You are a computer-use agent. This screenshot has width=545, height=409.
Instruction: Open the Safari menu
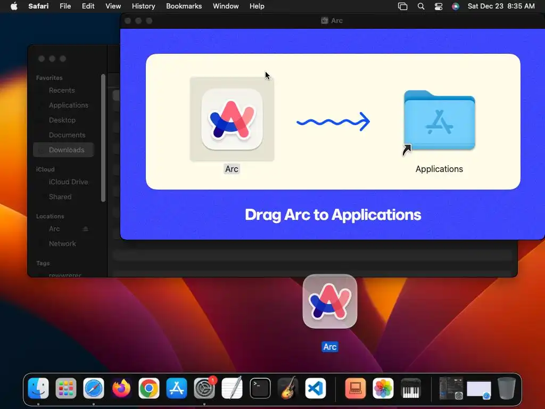pos(38,6)
